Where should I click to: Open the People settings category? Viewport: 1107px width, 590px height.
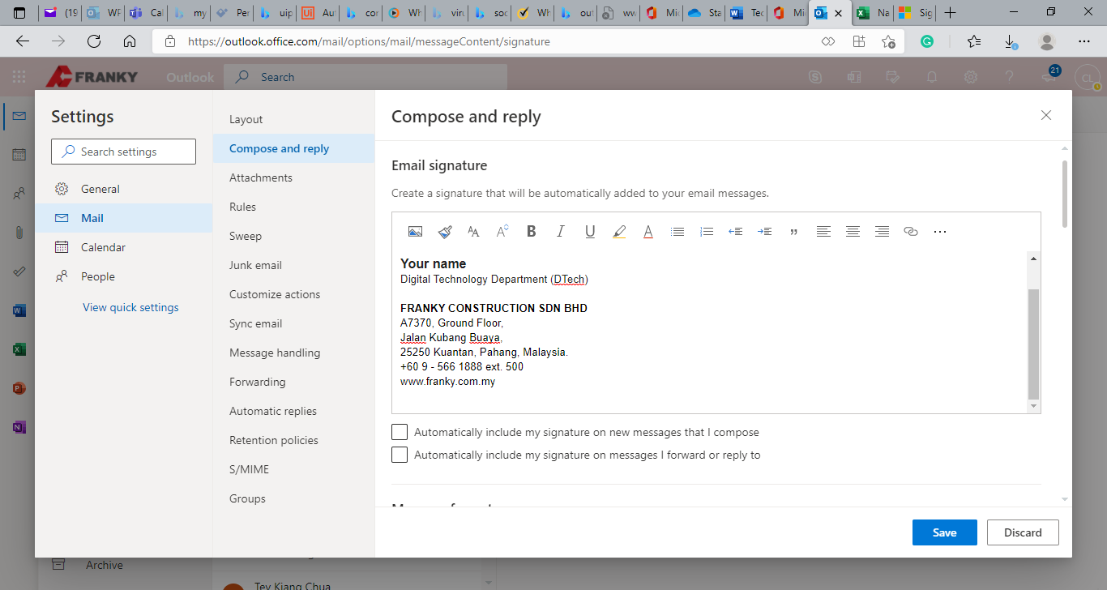(x=123, y=276)
